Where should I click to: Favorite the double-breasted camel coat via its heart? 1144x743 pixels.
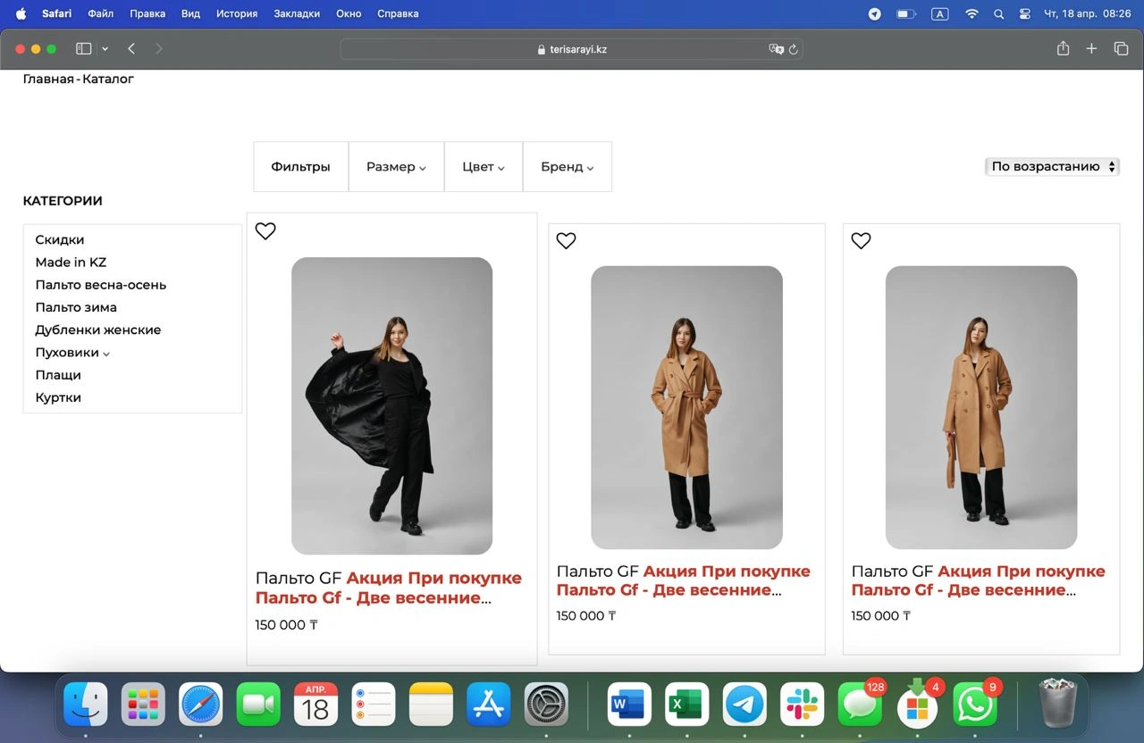coord(861,240)
